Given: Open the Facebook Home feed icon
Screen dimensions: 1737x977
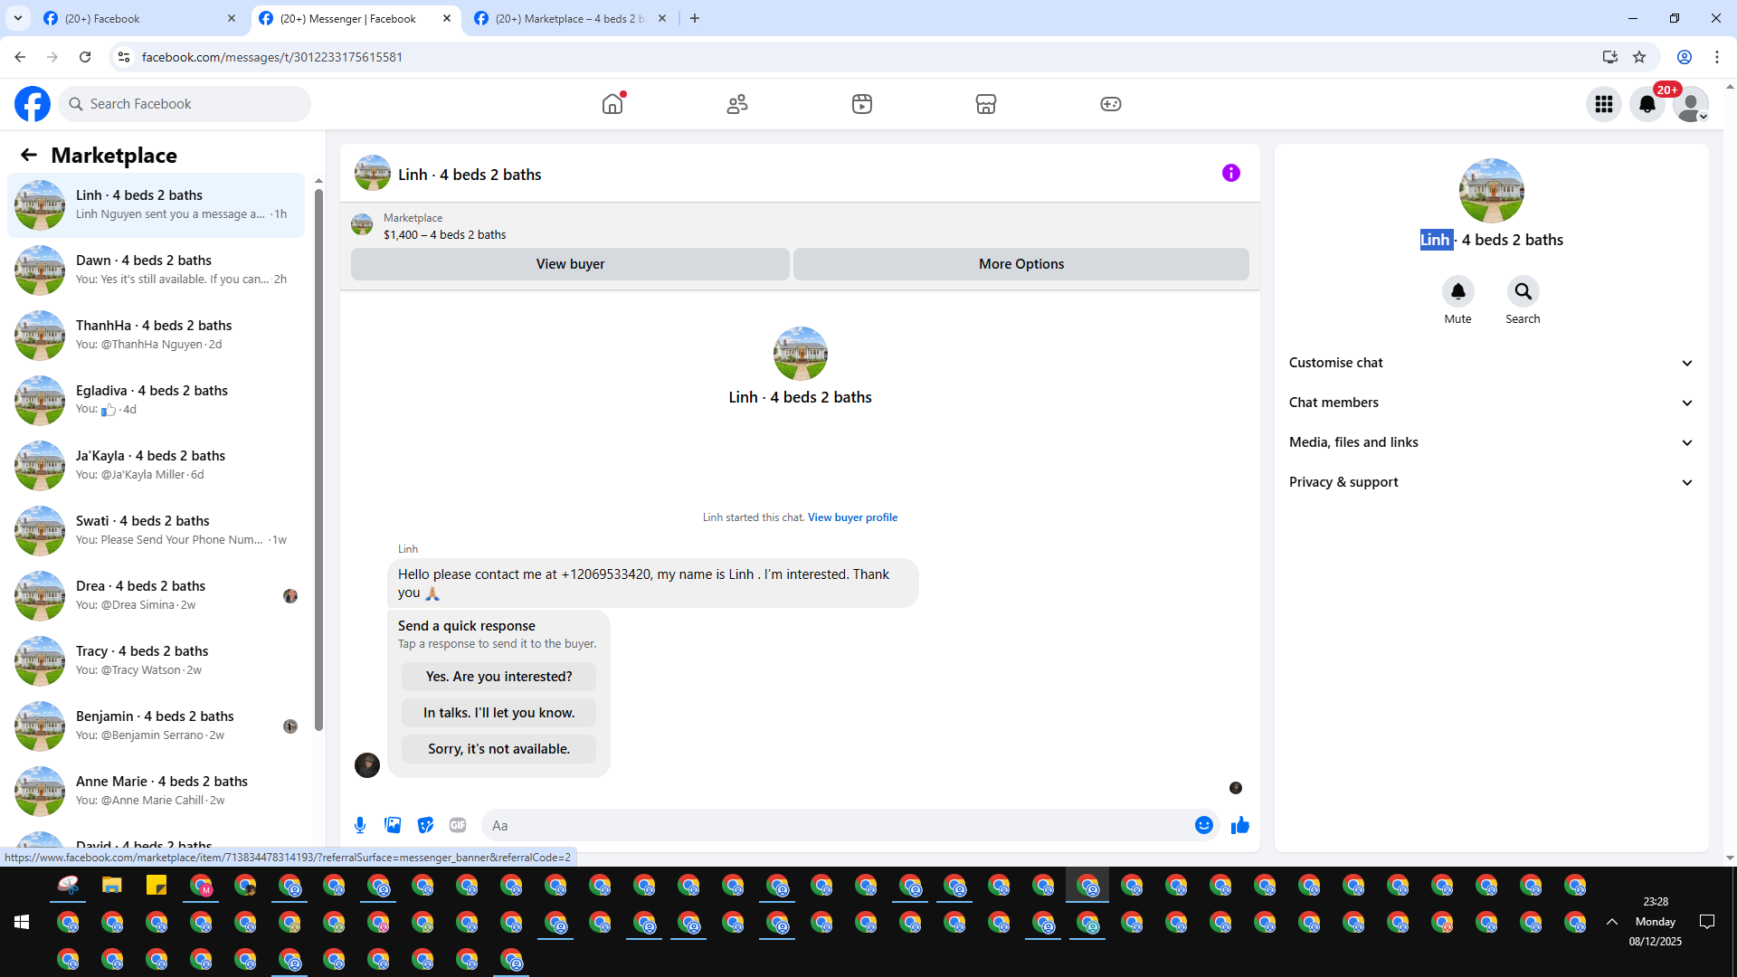Looking at the screenshot, I should [x=612, y=104].
